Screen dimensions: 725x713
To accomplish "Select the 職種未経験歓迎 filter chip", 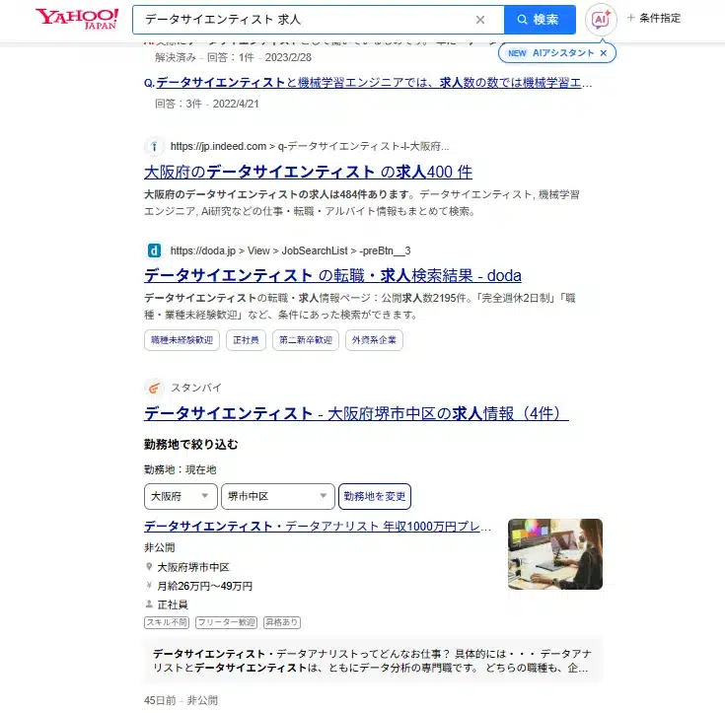I will [x=181, y=340].
